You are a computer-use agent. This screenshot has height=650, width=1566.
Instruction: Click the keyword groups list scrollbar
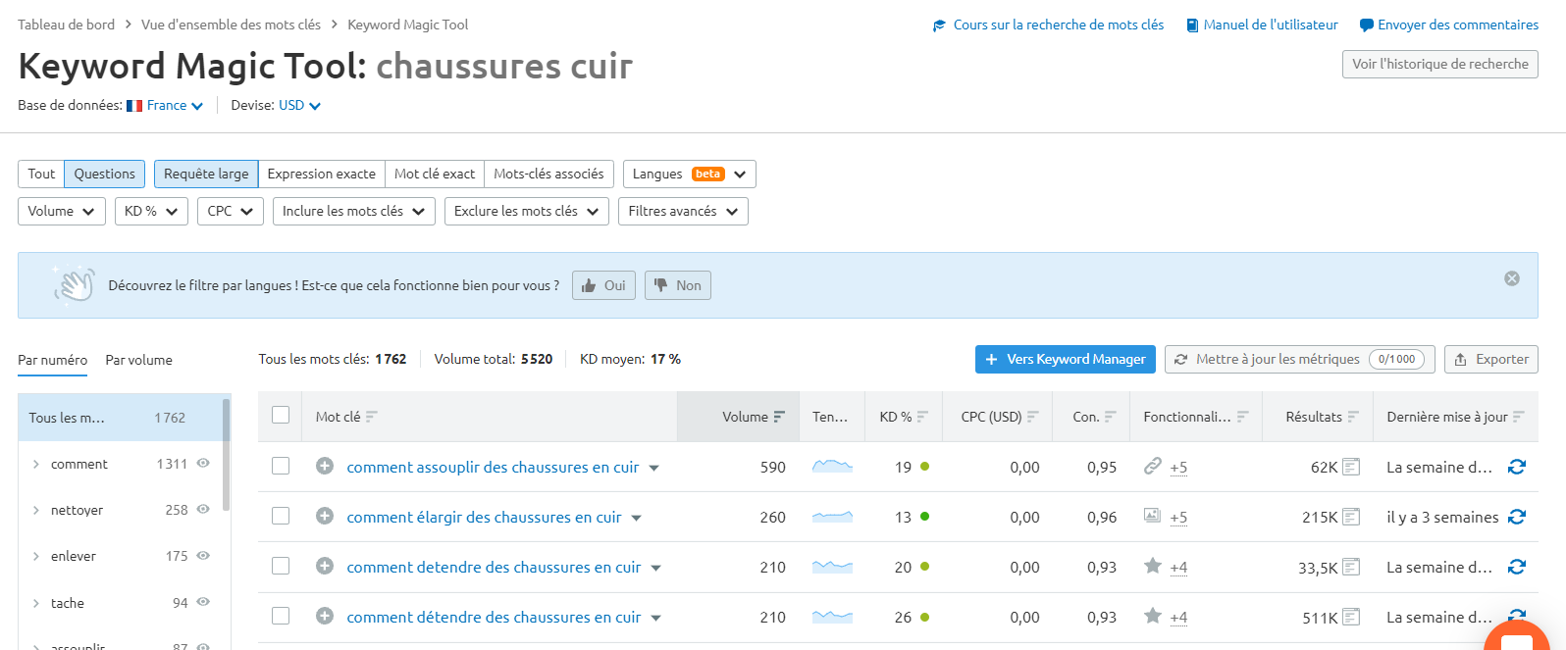[x=227, y=454]
